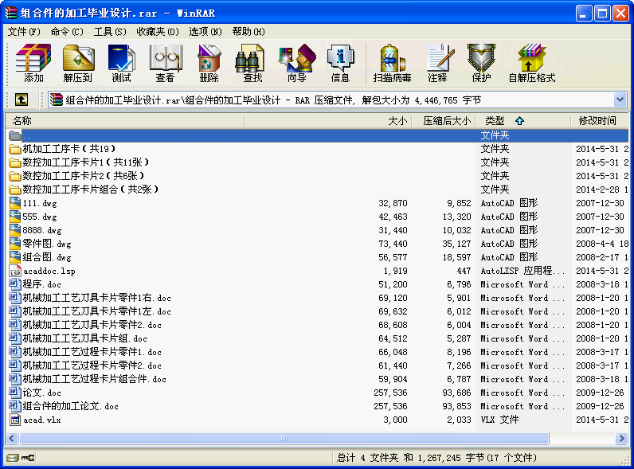Click the 删除 (Delete) toolbar icon
This screenshot has width=634, height=469.
click(x=209, y=63)
